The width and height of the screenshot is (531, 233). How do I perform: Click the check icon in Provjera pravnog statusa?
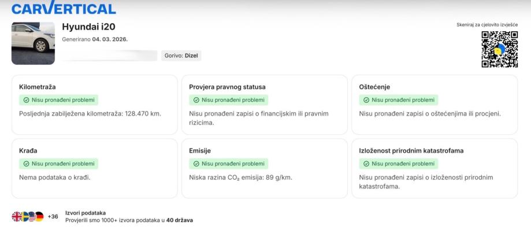pyautogui.click(x=196, y=100)
